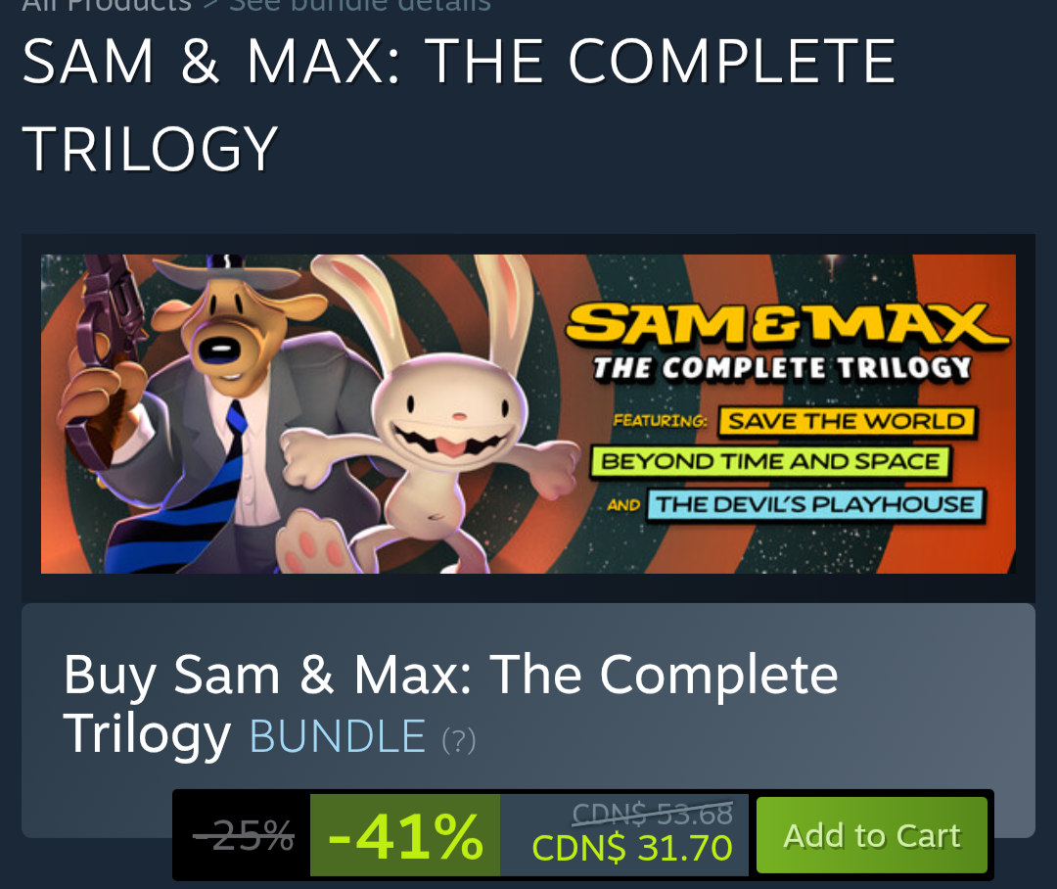The width and height of the screenshot is (1057, 889).
Task: Click the Sam & Max bundle banner image
Action: click(x=528, y=414)
